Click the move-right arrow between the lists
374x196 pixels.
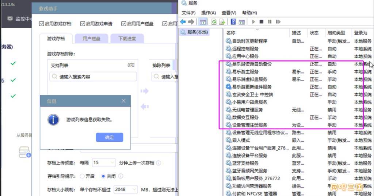(145, 91)
